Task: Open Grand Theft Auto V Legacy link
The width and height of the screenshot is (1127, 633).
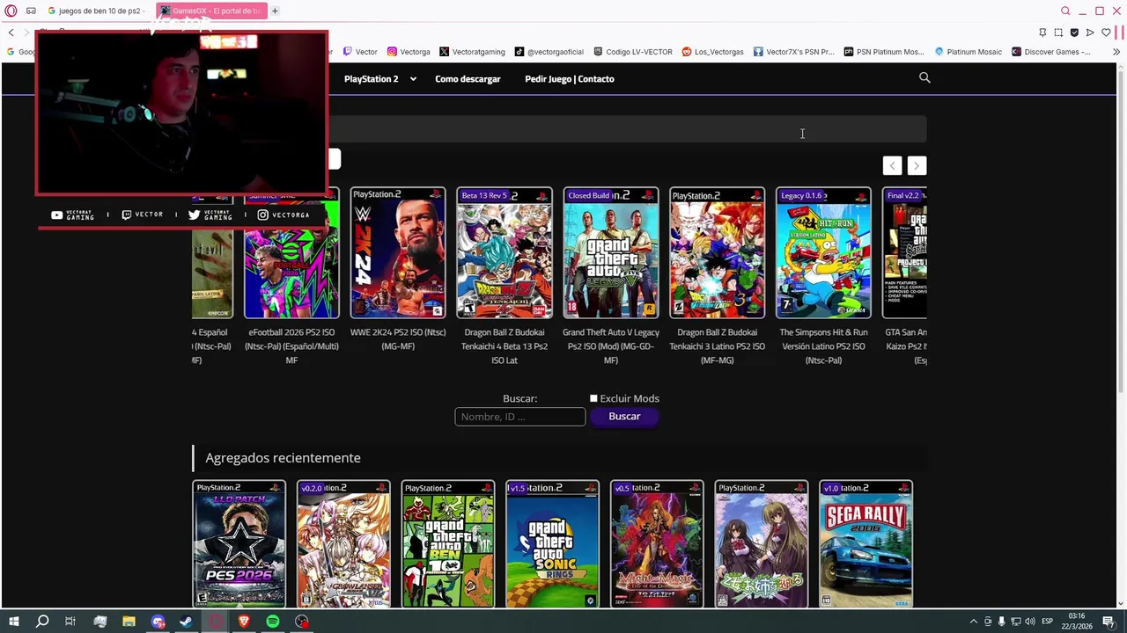Action: click(611, 346)
